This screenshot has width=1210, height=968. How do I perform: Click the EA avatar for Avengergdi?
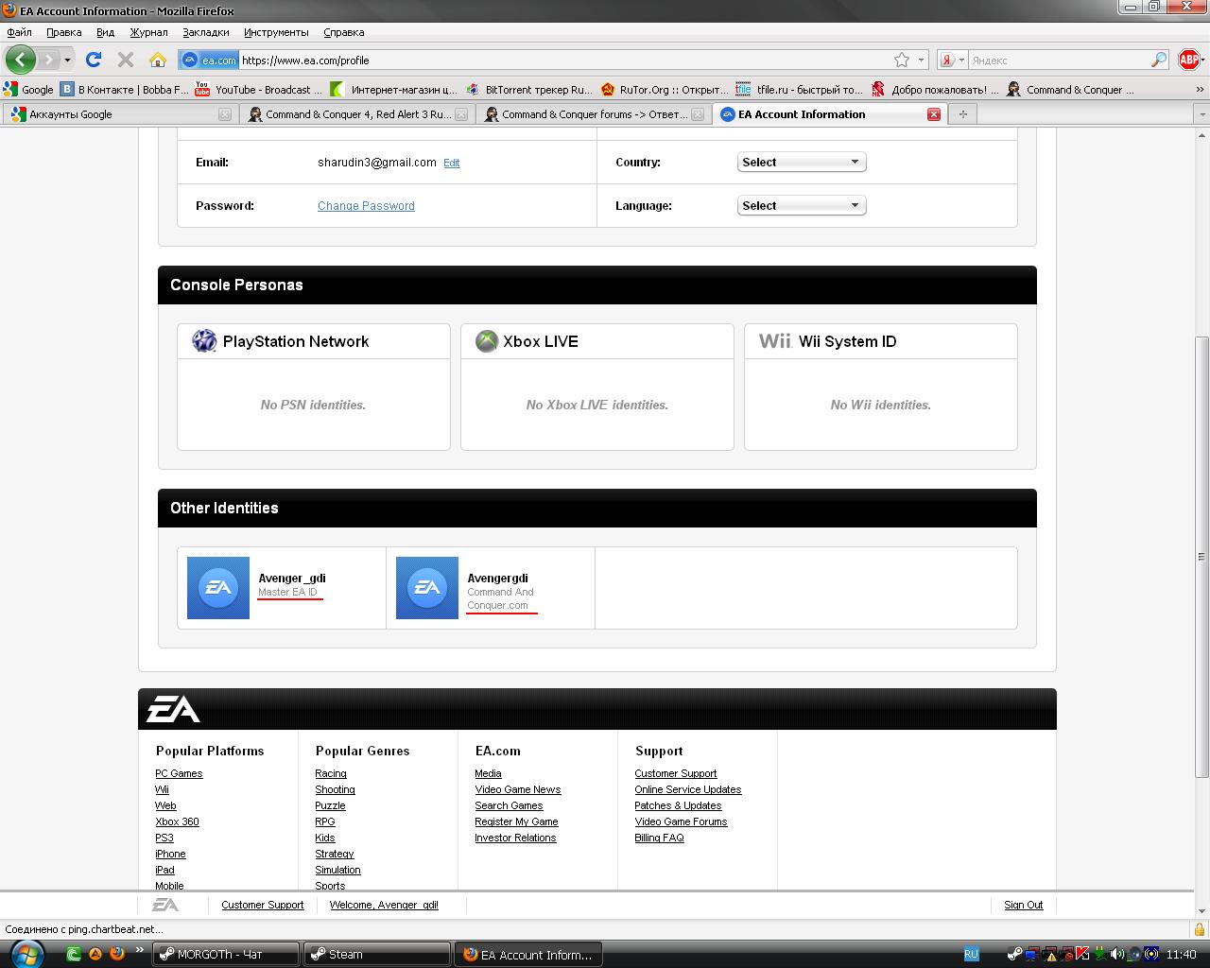pos(427,588)
